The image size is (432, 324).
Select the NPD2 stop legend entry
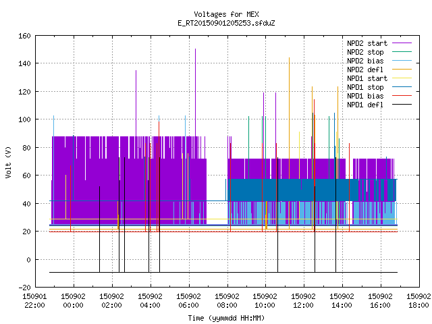[x=365, y=52]
